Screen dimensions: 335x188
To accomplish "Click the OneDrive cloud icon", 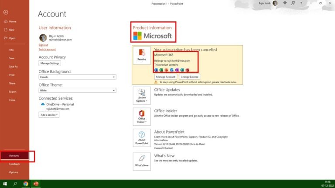I will click(x=43, y=104).
